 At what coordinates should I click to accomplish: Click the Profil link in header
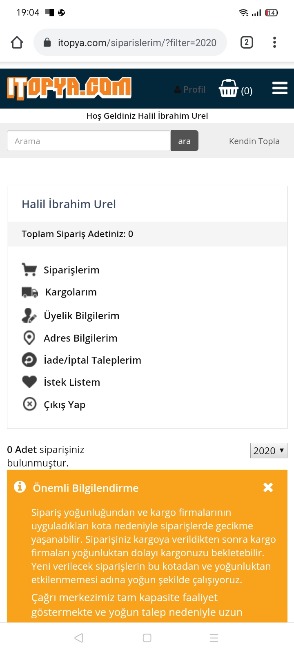[190, 89]
